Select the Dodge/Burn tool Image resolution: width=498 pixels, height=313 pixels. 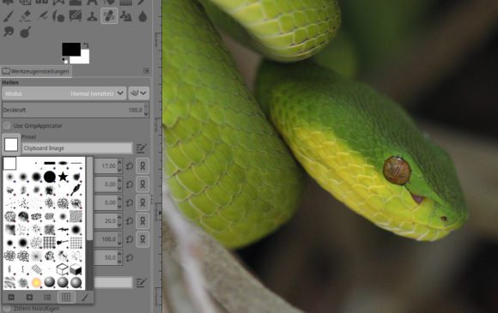click(26, 32)
